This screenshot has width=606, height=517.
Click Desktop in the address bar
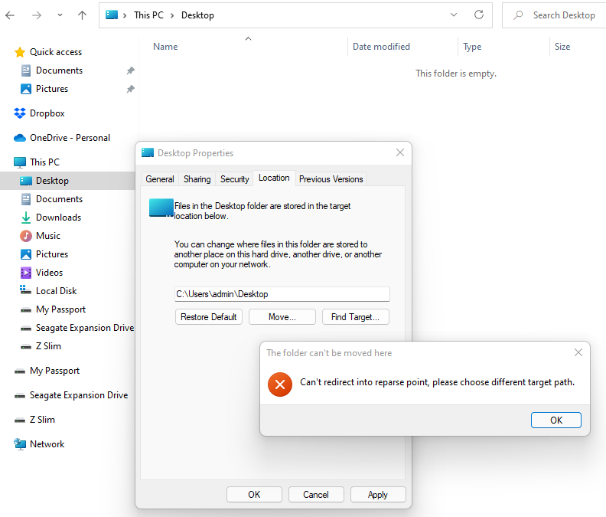tap(197, 15)
